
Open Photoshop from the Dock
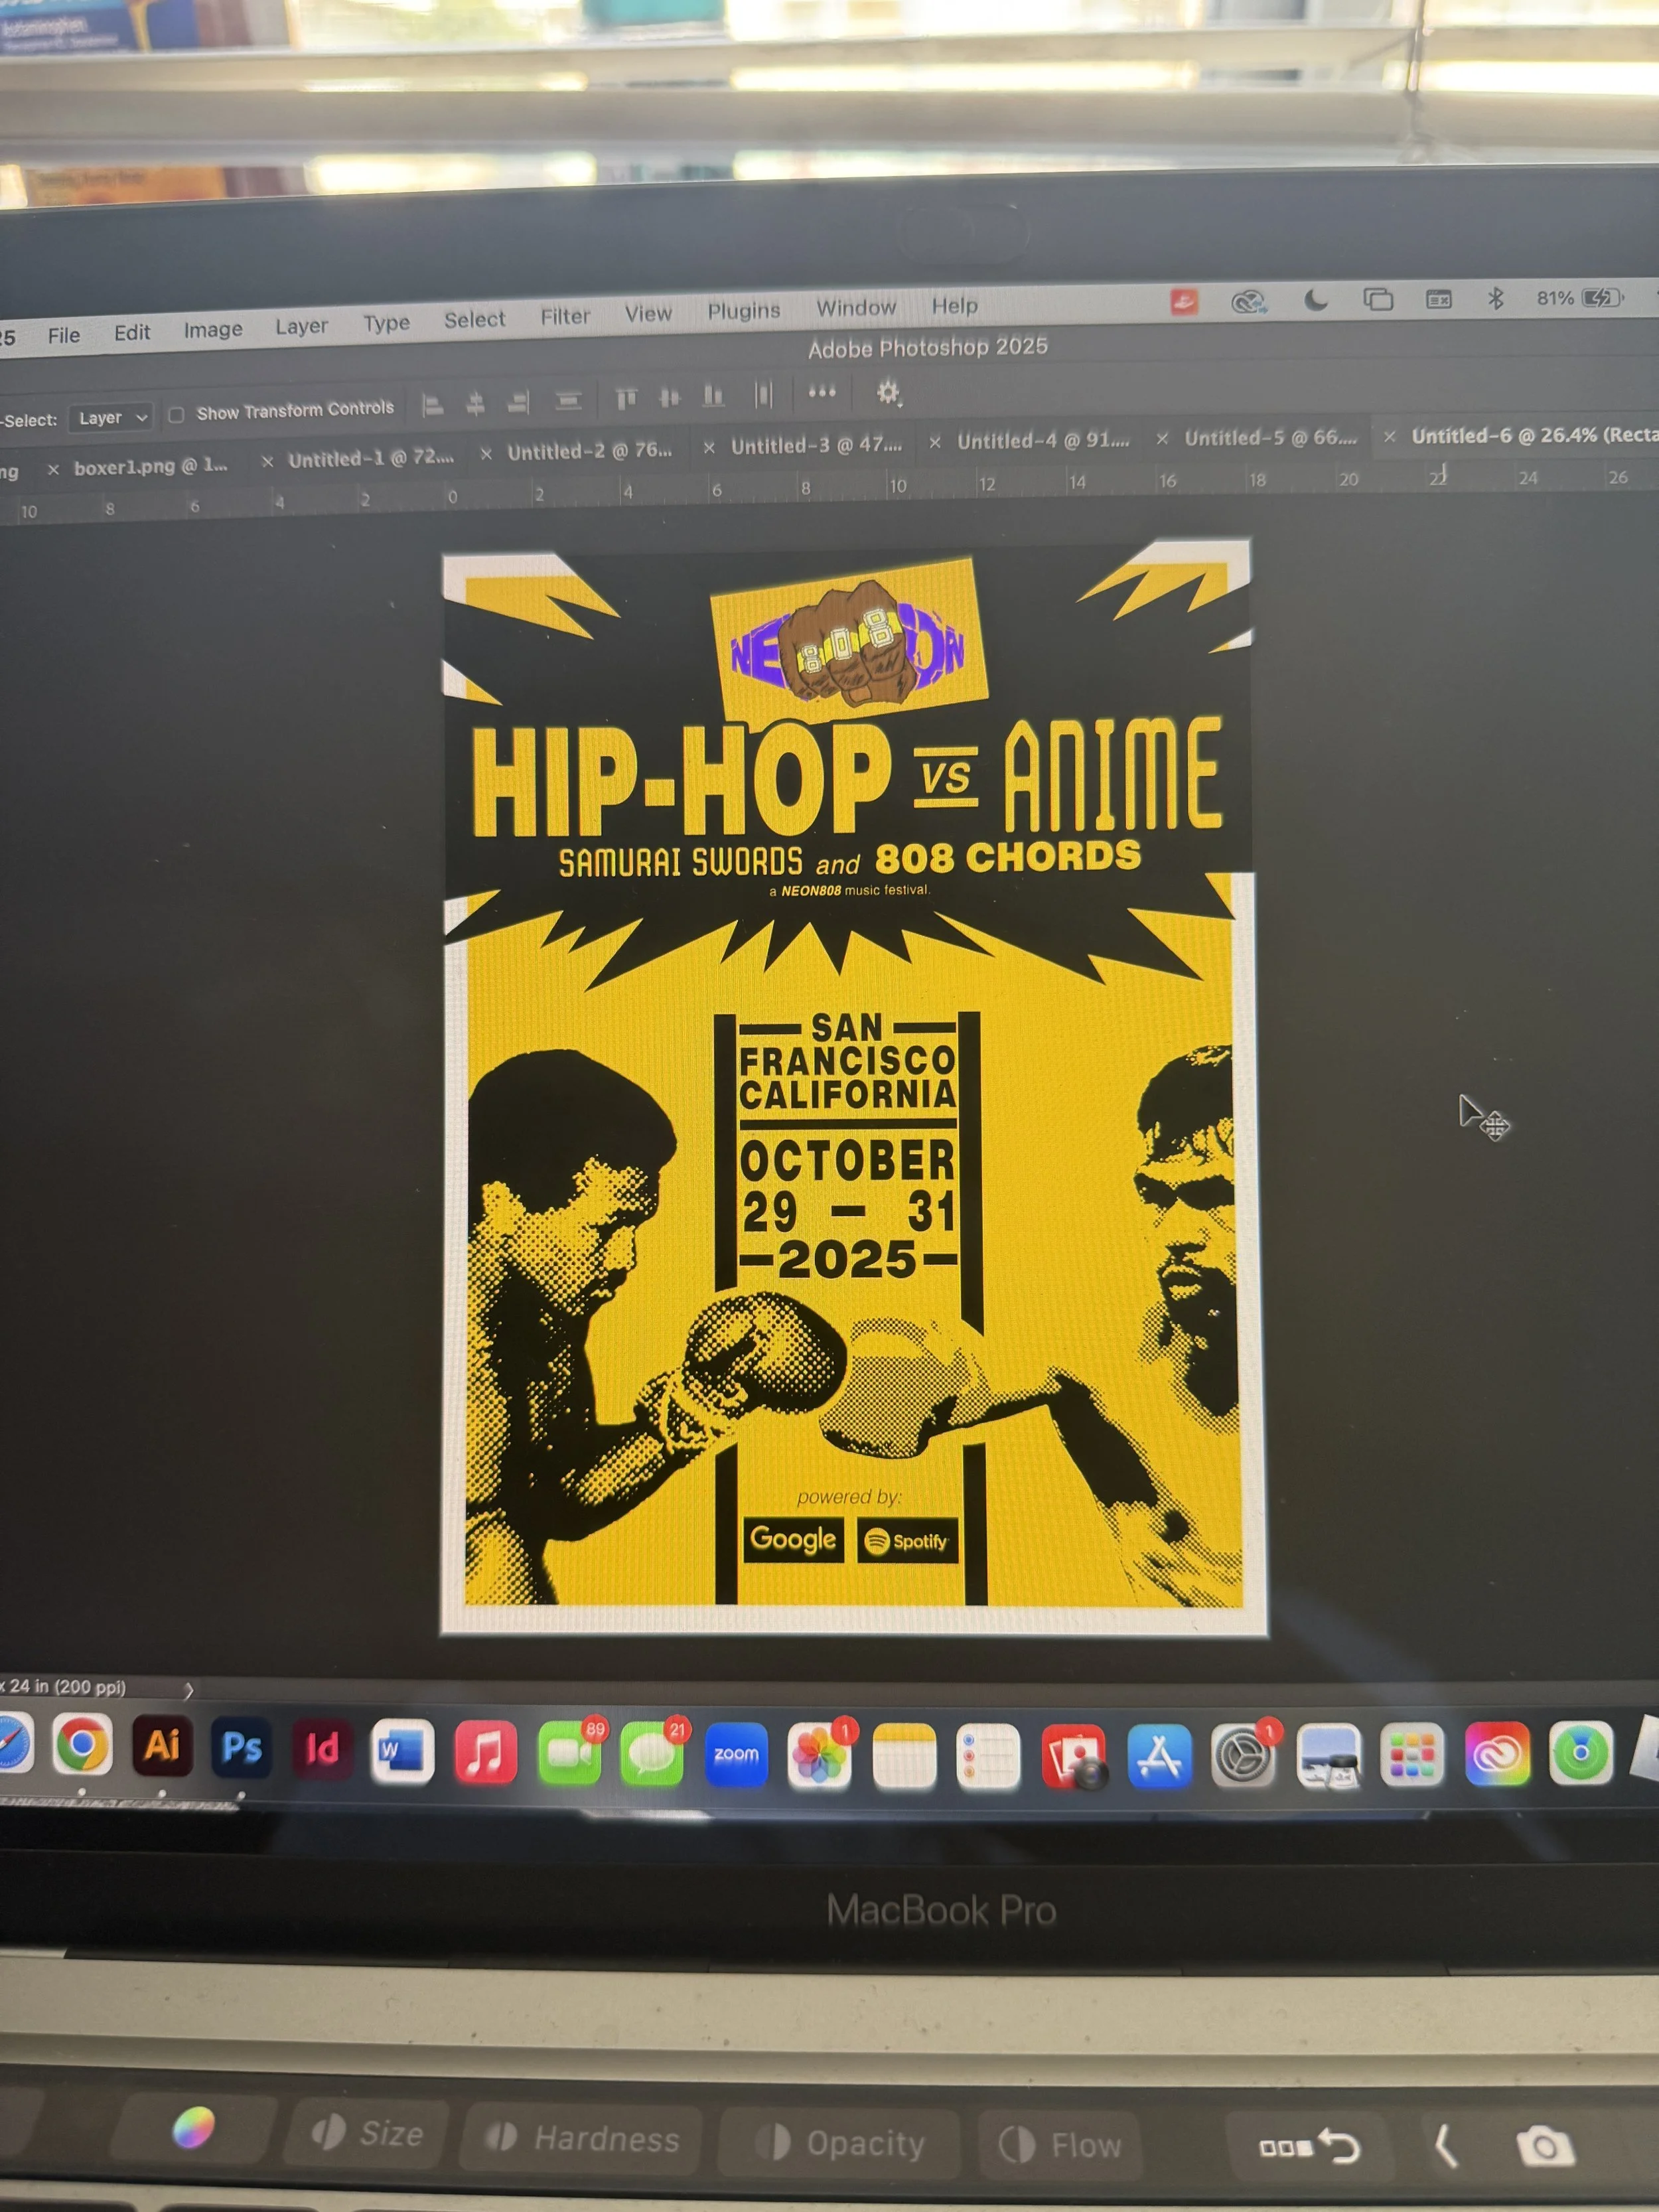[242, 1748]
